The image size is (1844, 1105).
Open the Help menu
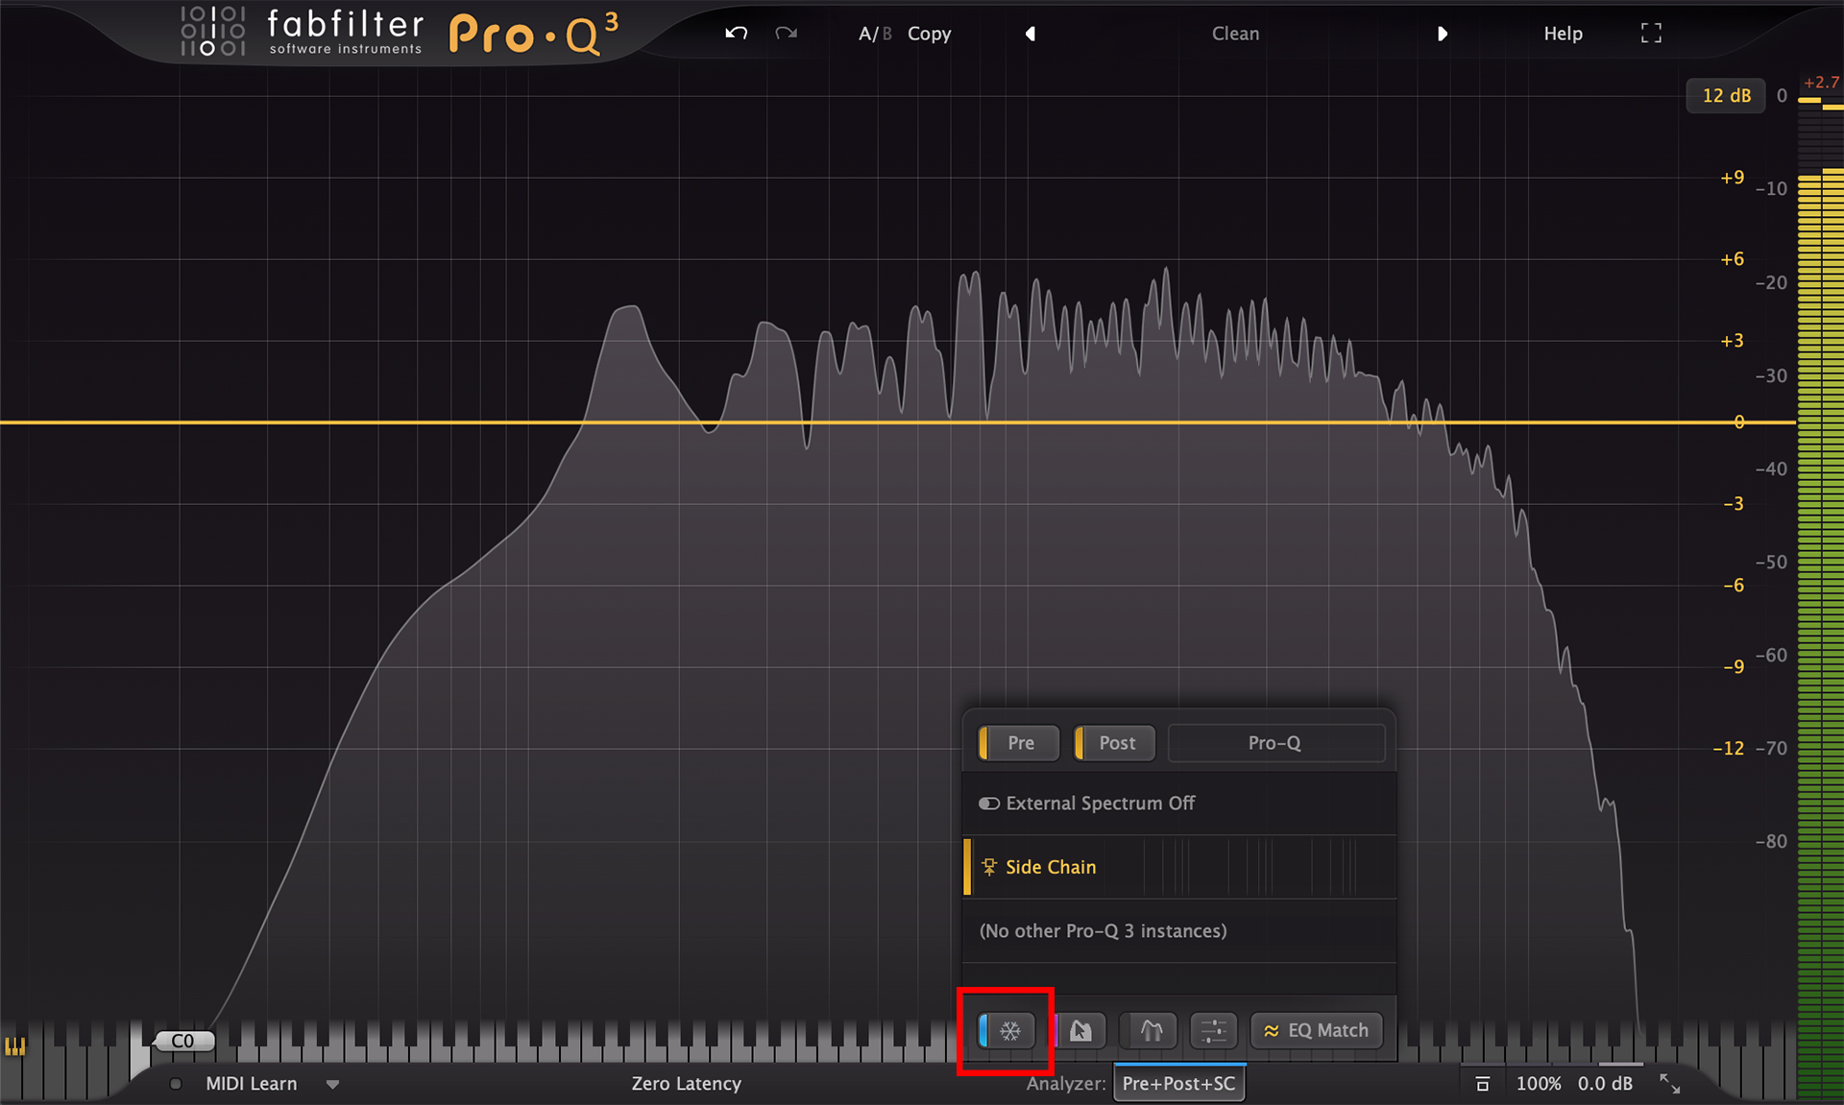pyautogui.click(x=1563, y=34)
